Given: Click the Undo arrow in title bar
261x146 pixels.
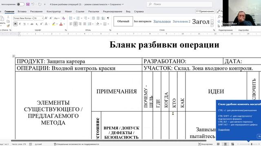Looking at the screenshot, I should (33, 4).
